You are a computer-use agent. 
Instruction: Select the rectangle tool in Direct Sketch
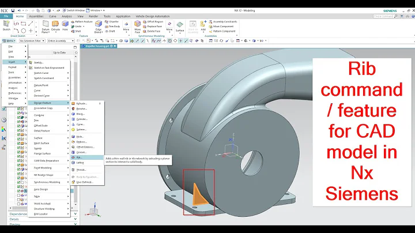click(x=23, y=24)
